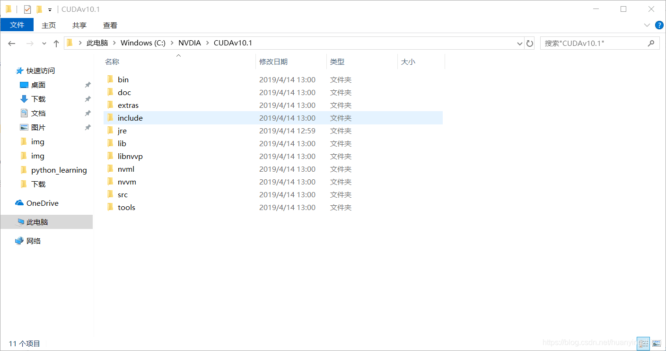Click the search magnifier icon
This screenshot has width=666, height=351.
[x=651, y=43]
